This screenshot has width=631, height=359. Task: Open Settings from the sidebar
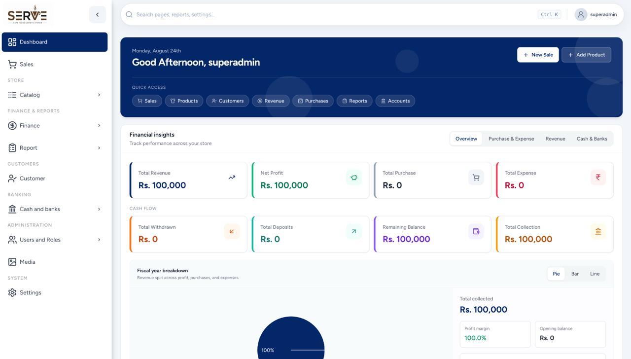coord(55,292)
